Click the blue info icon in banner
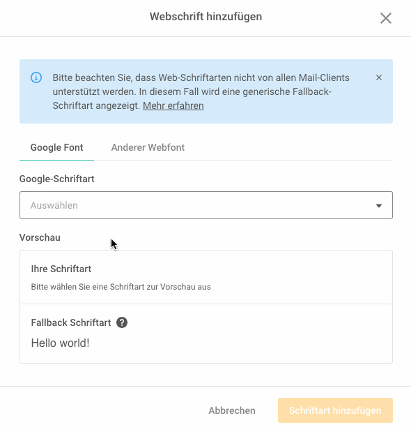 pos(36,77)
